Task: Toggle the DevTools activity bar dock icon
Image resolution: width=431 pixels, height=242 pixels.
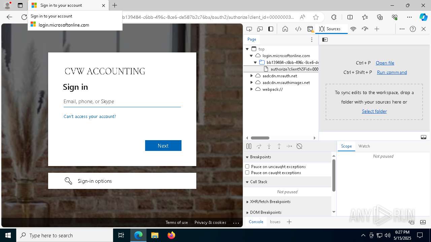Action: point(271,29)
